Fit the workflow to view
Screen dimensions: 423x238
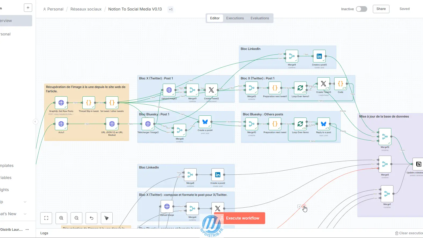point(46,218)
